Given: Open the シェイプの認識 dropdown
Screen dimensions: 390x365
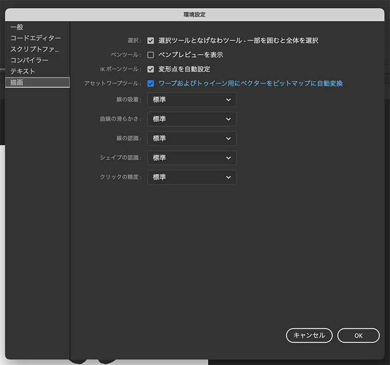Looking at the screenshot, I should [x=192, y=158].
